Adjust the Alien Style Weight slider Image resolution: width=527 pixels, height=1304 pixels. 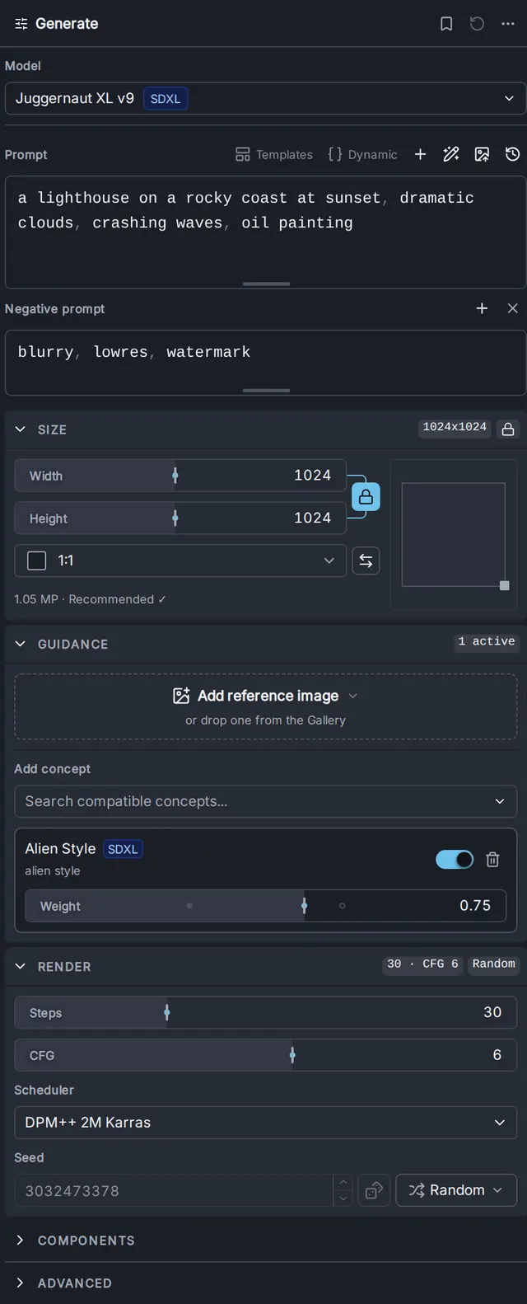coord(265,906)
